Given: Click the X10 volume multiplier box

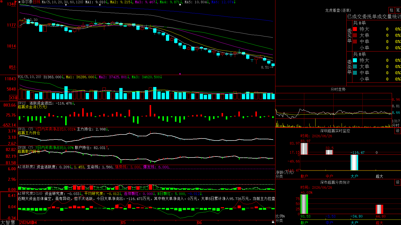Looking at the screenshot, I should point(13,98).
